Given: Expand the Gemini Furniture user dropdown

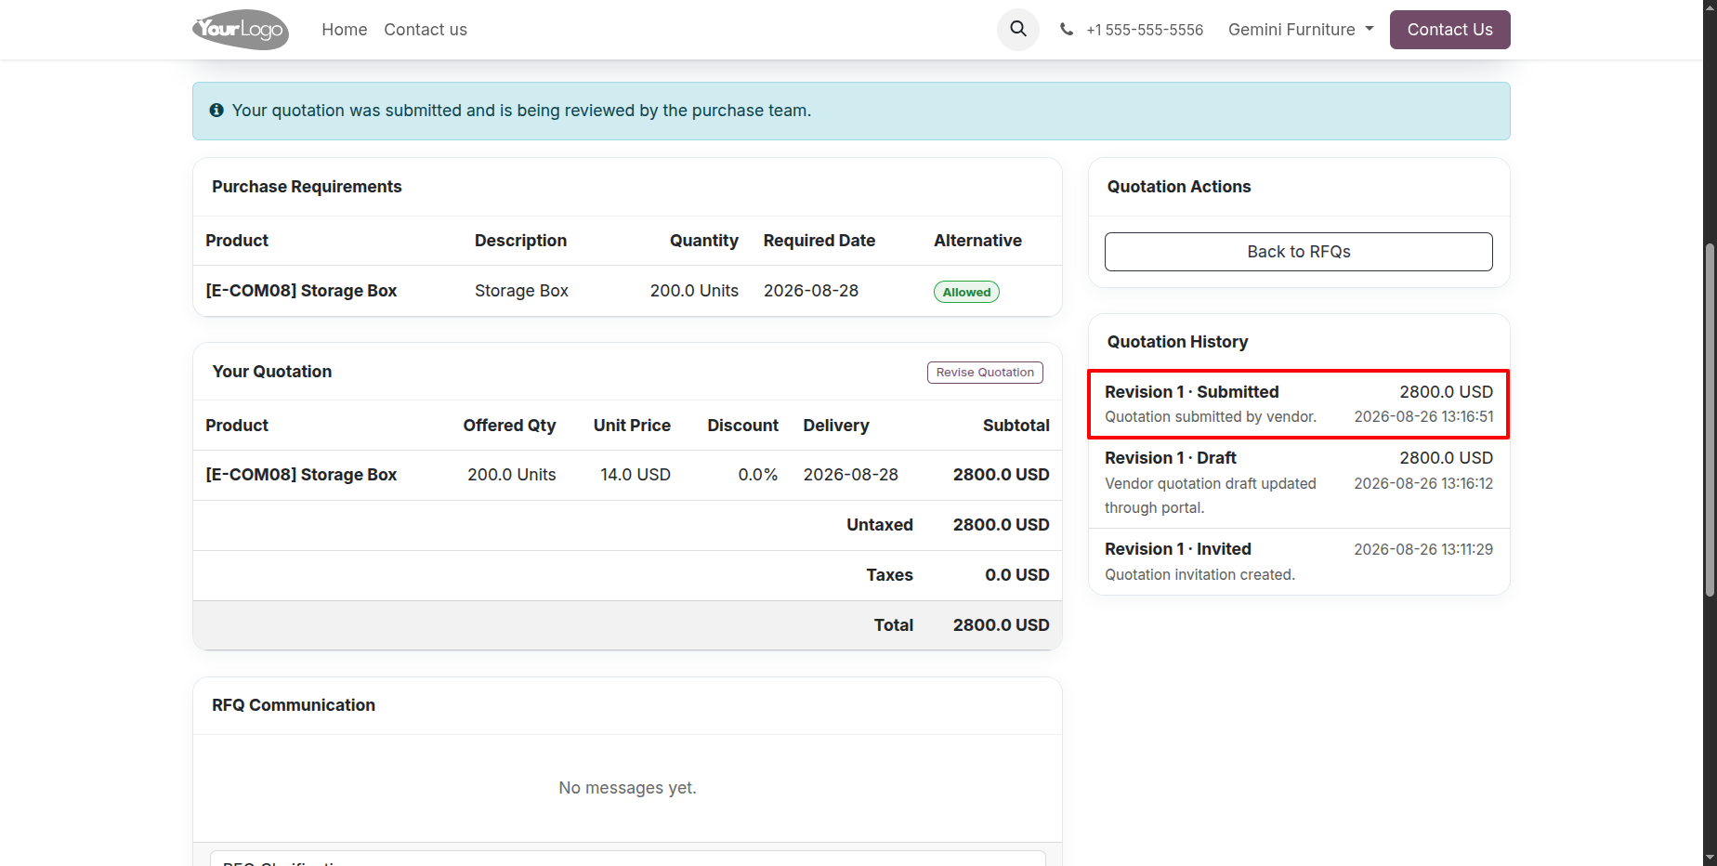Looking at the screenshot, I should [1301, 30].
